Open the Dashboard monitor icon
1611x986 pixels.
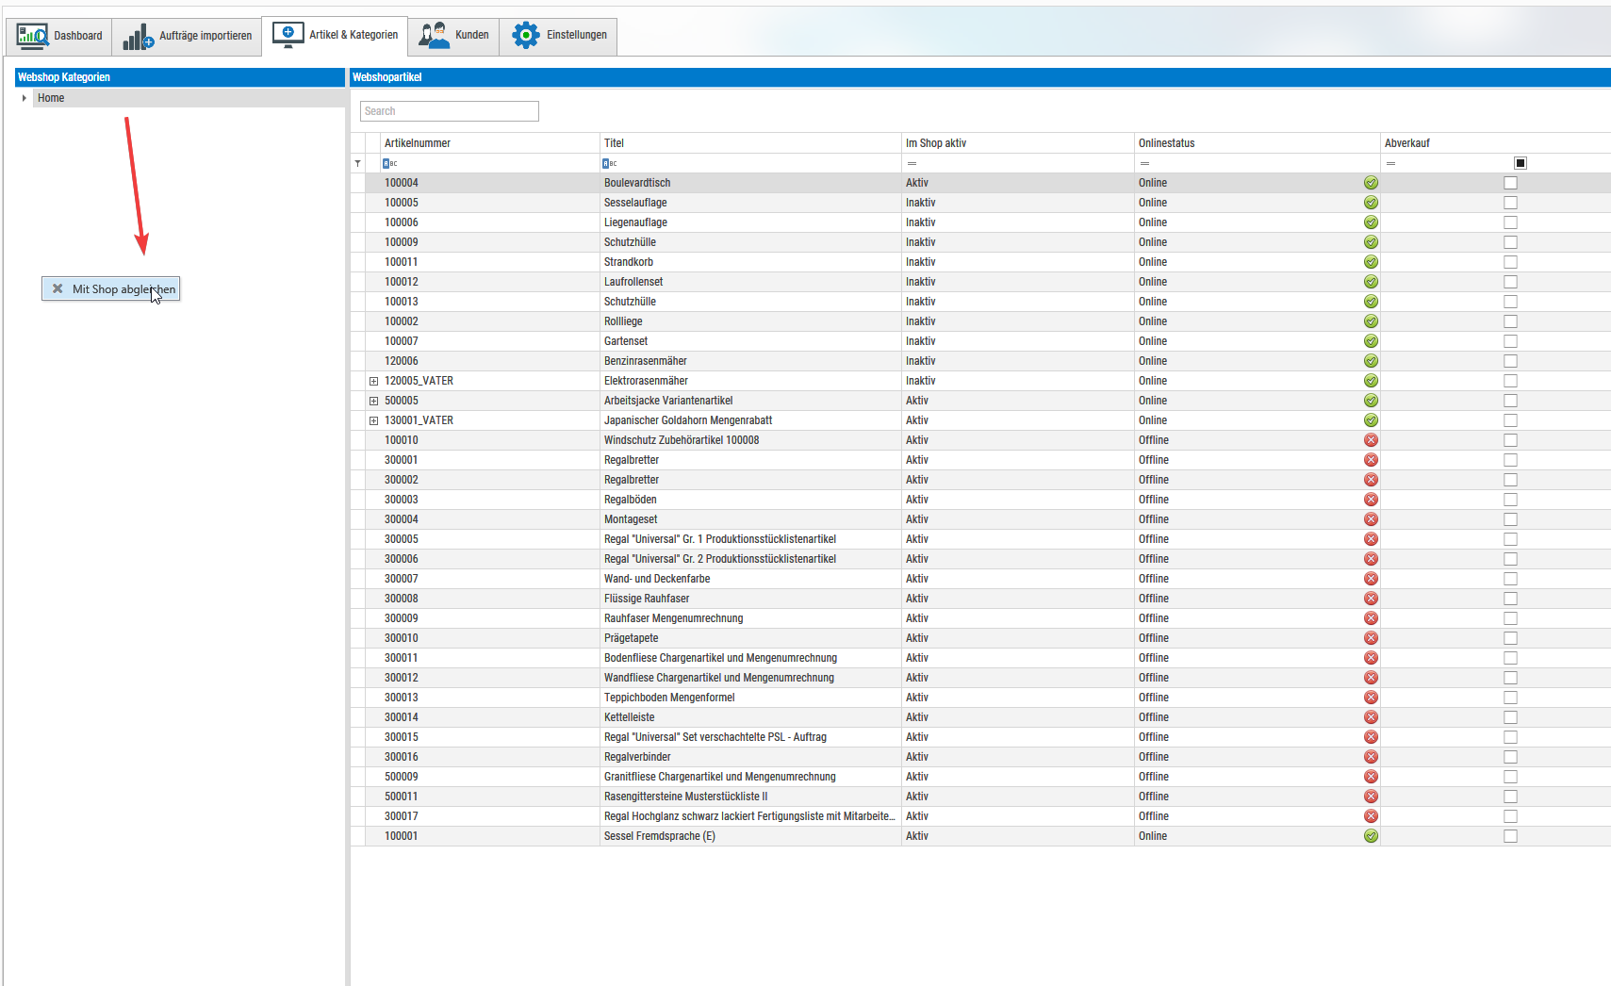[32, 36]
